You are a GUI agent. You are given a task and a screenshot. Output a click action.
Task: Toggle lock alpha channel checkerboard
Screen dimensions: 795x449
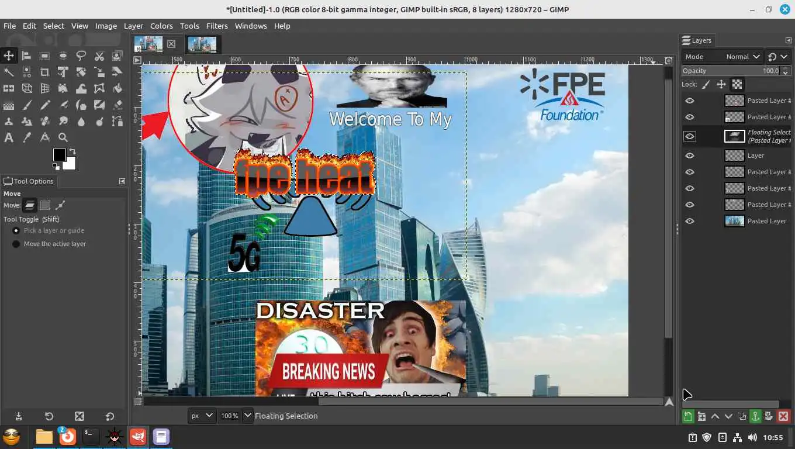pyautogui.click(x=737, y=84)
